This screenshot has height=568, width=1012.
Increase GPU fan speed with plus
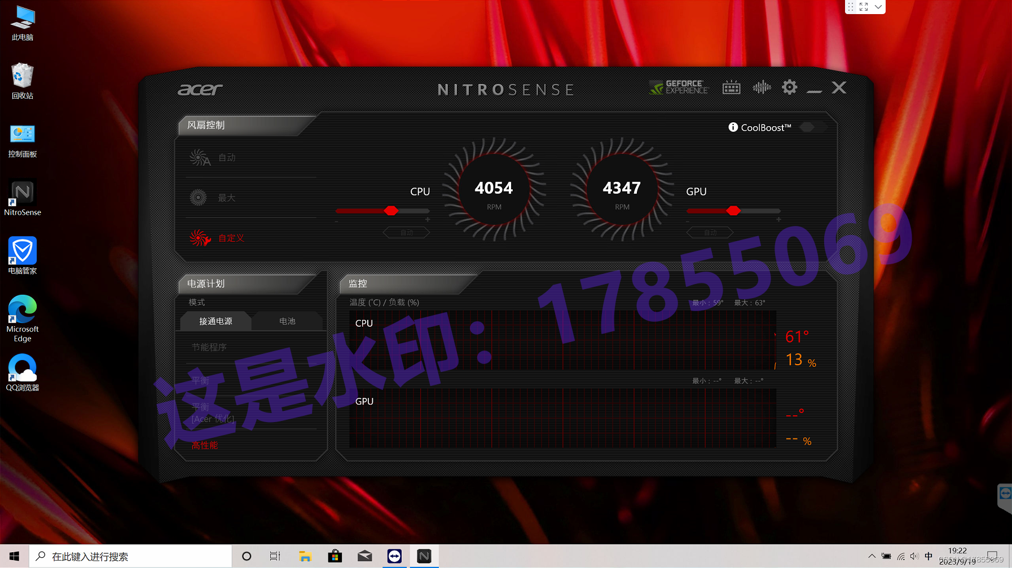click(x=778, y=220)
